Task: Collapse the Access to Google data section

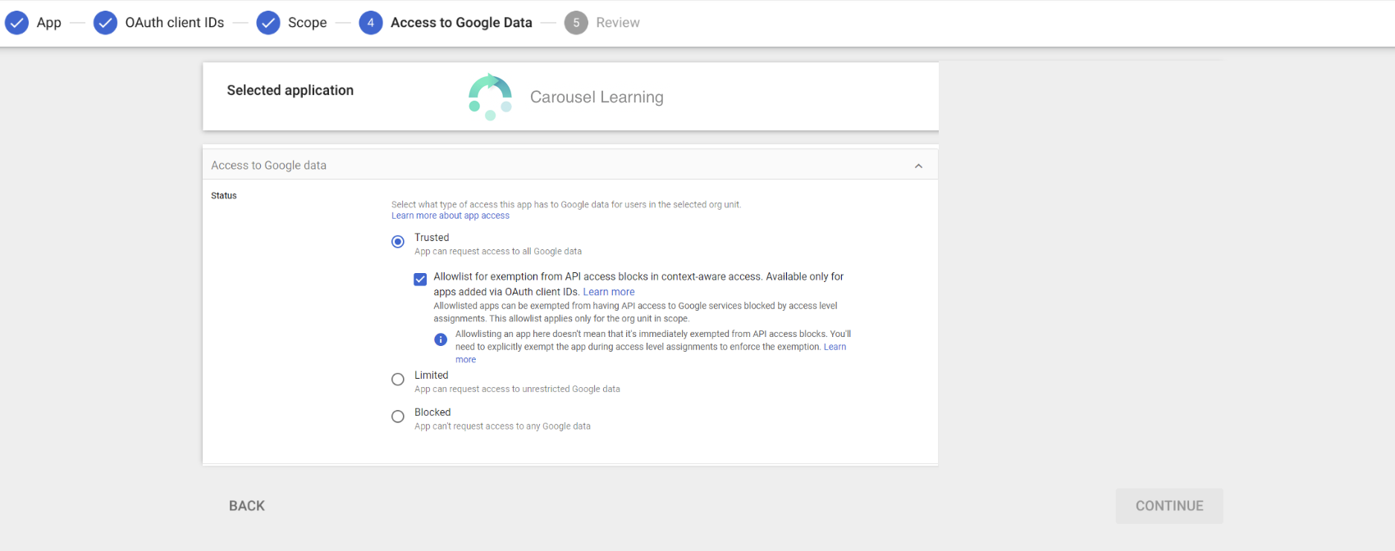Action: pyautogui.click(x=918, y=166)
